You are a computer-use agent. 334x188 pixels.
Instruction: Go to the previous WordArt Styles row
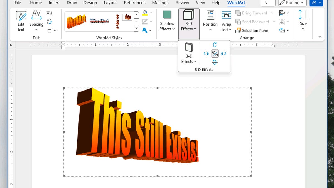(136, 14)
